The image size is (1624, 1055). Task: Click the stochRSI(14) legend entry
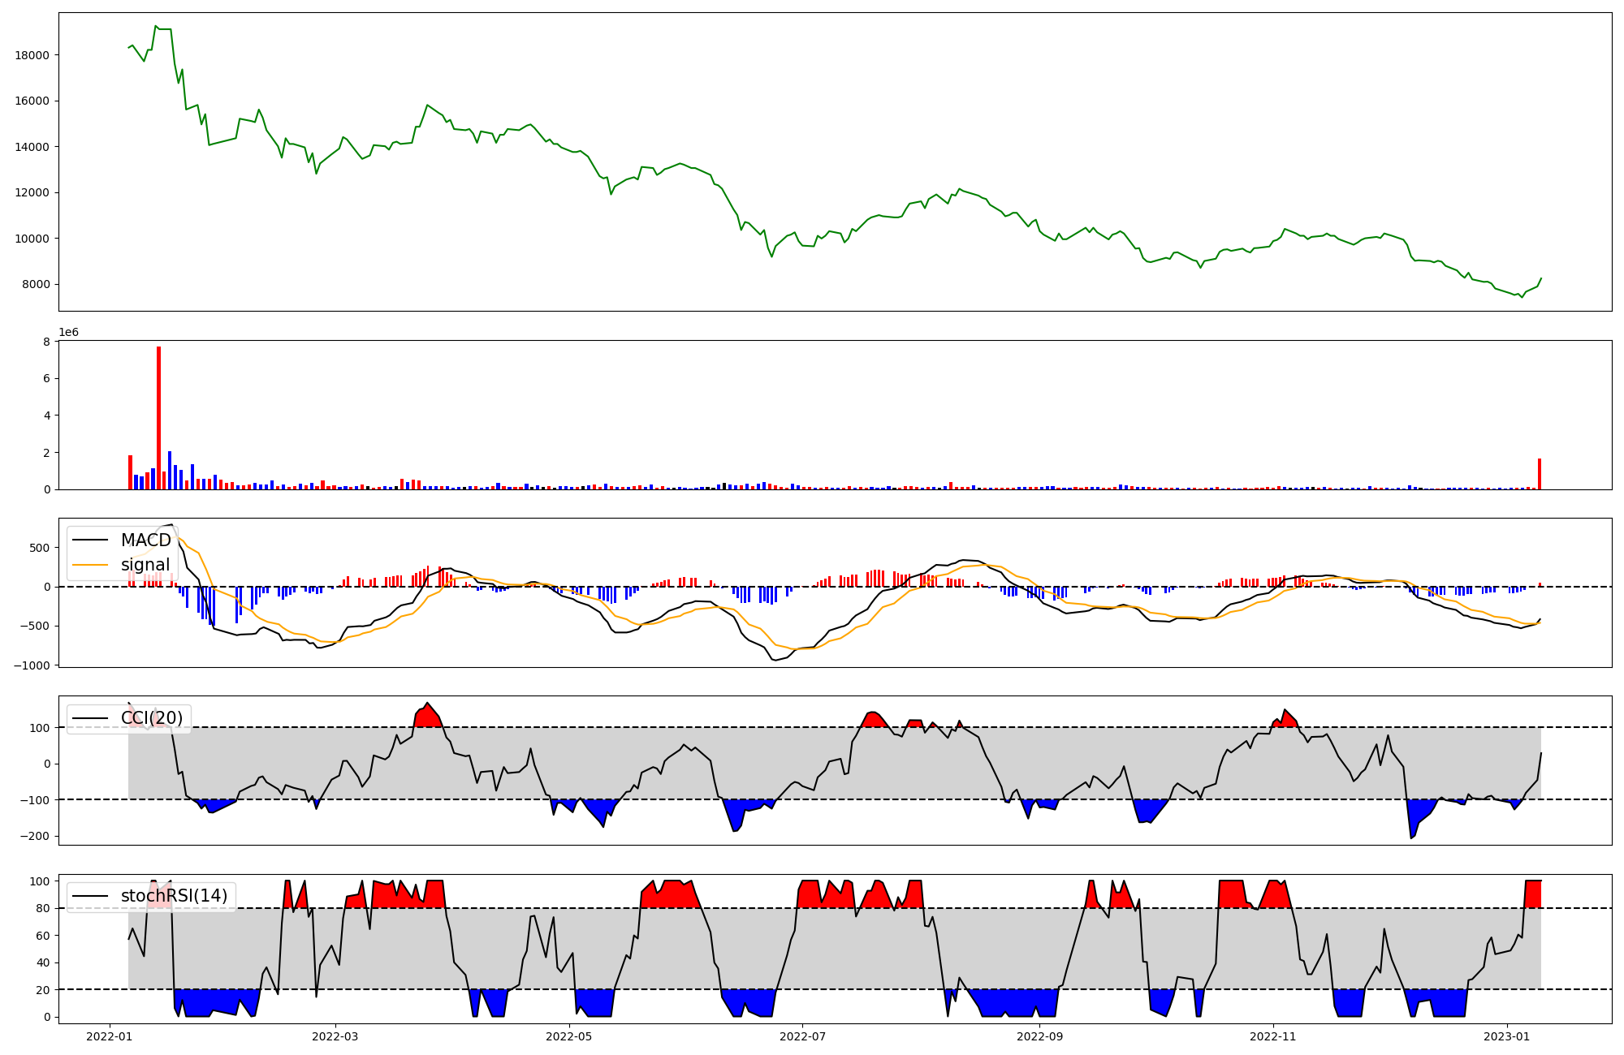[x=174, y=896]
